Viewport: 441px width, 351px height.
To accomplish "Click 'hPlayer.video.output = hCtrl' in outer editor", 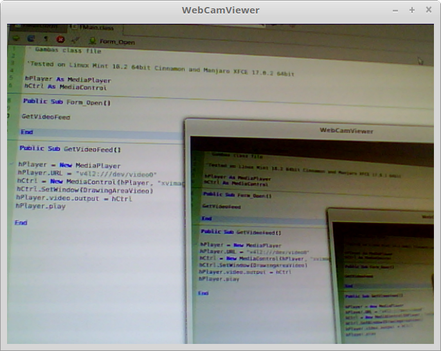I will [x=74, y=198].
